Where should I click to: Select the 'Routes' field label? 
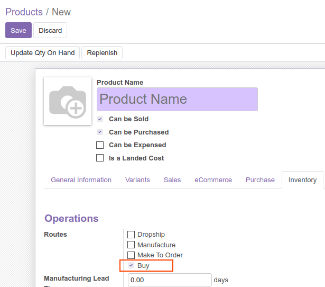click(55, 235)
